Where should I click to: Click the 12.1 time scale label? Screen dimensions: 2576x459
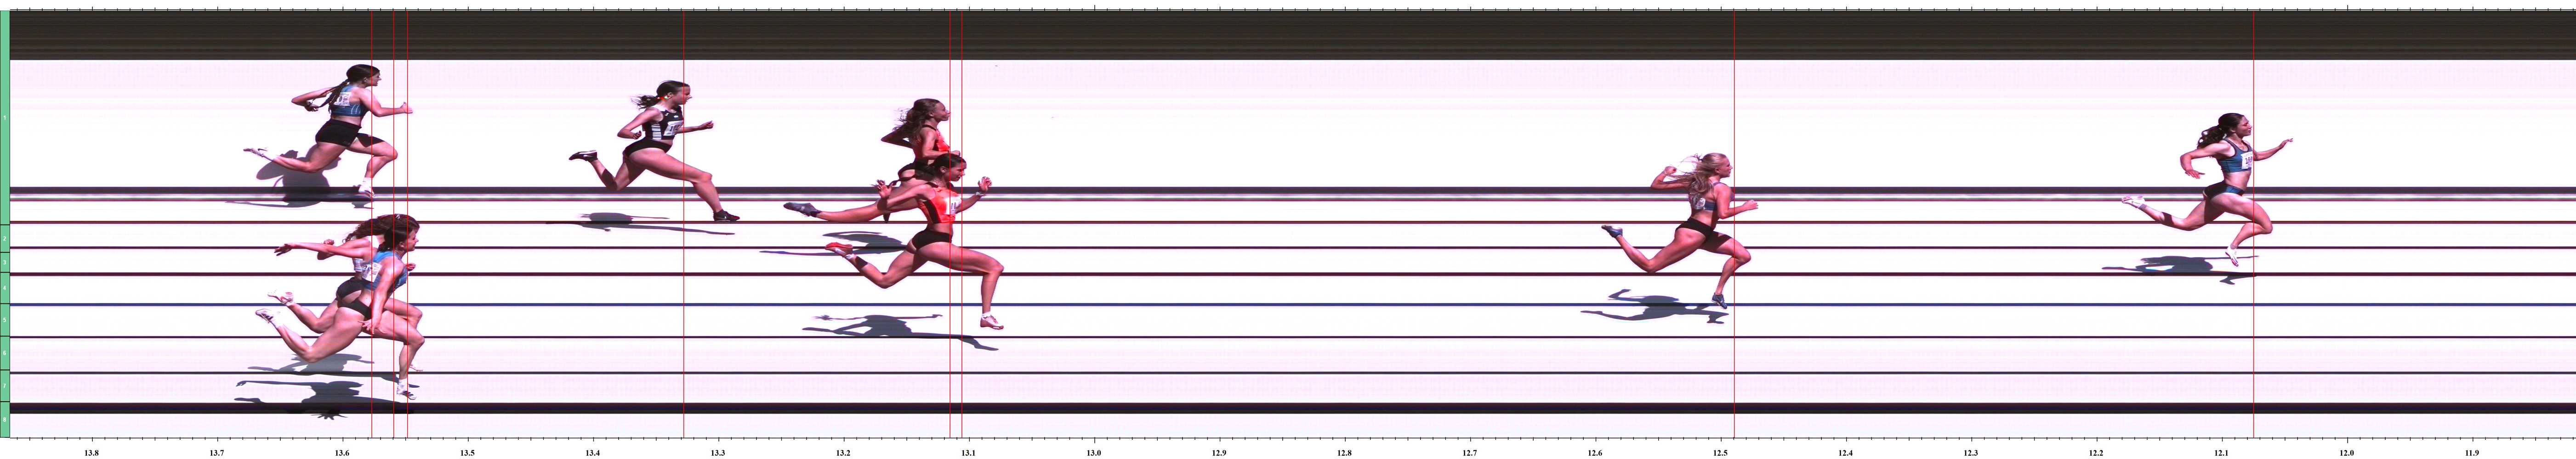pyautogui.click(x=2221, y=453)
